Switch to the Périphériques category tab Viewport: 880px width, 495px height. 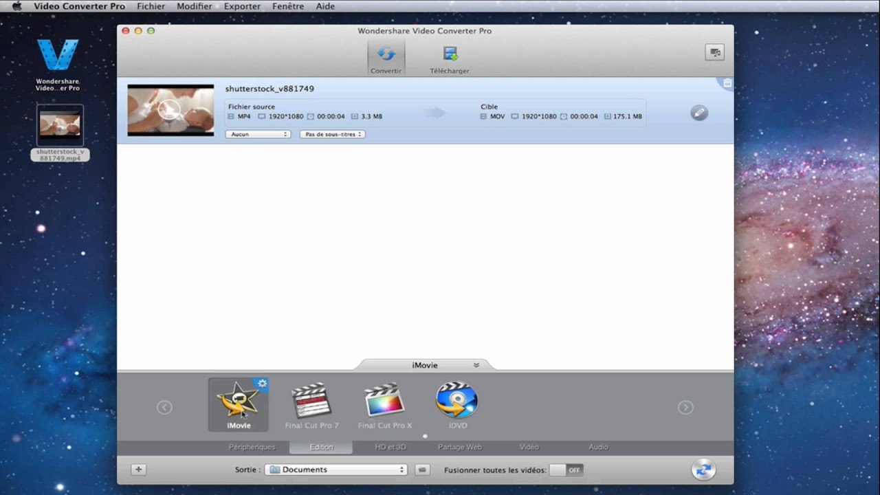click(x=252, y=447)
